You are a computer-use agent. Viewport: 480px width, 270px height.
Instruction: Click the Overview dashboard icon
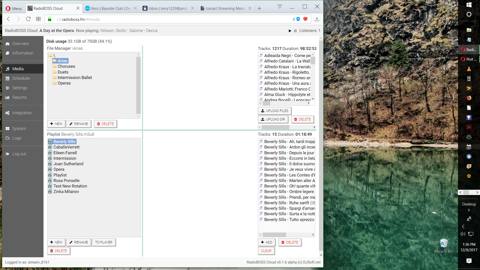click(x=7, y=44)
